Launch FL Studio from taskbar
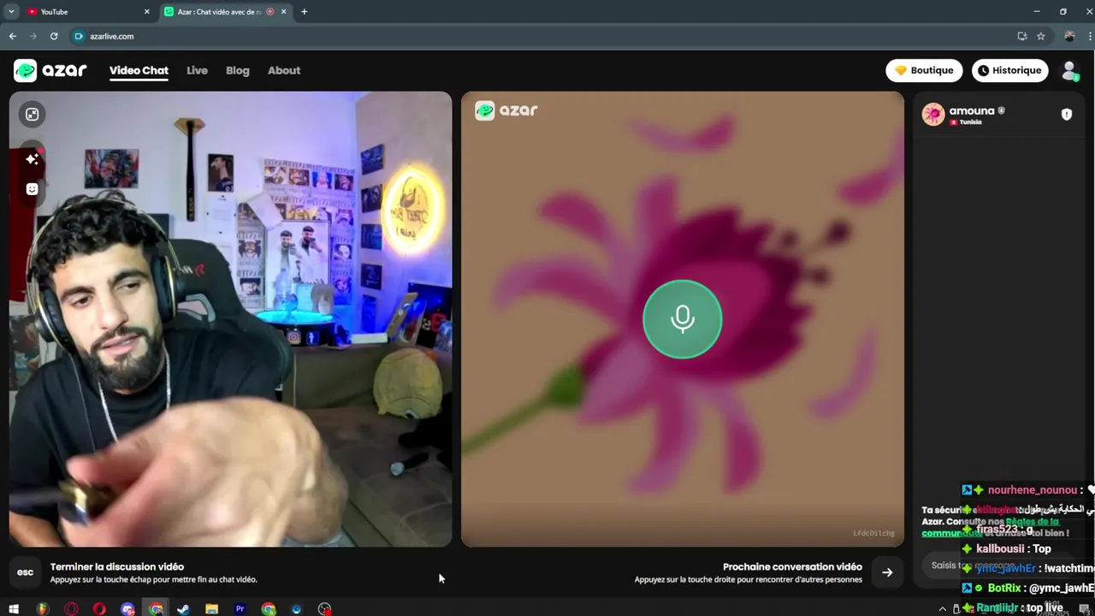Viewport: 1095px width, 616px height. (42, 609)
